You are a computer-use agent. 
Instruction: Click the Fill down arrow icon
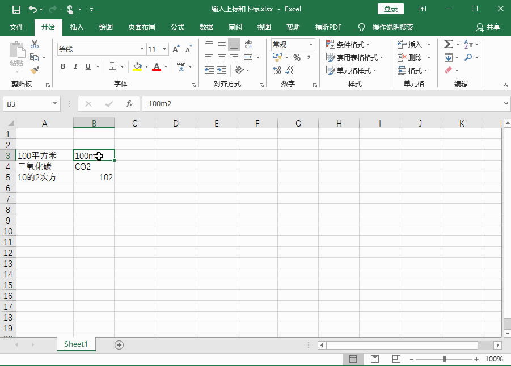coord(449,57)
